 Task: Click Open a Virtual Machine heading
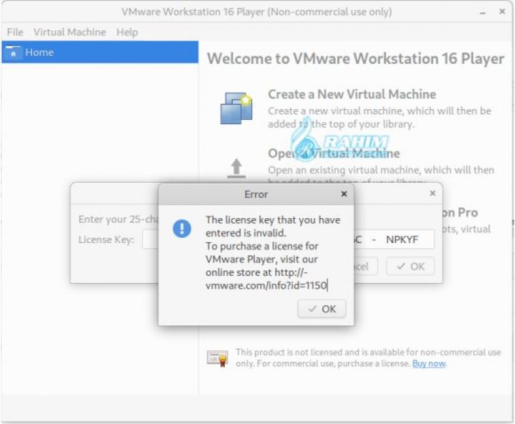pos(334,154)
